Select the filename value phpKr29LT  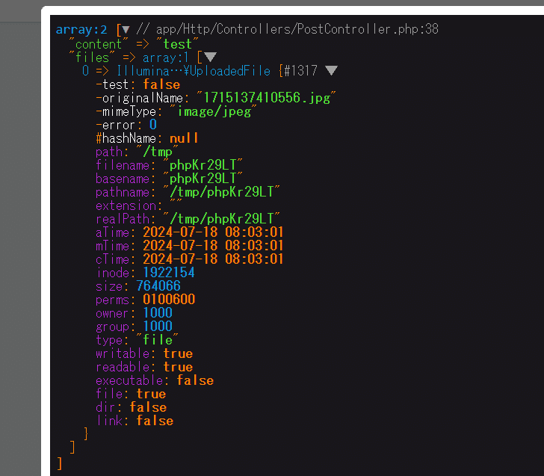pos(203,165)
